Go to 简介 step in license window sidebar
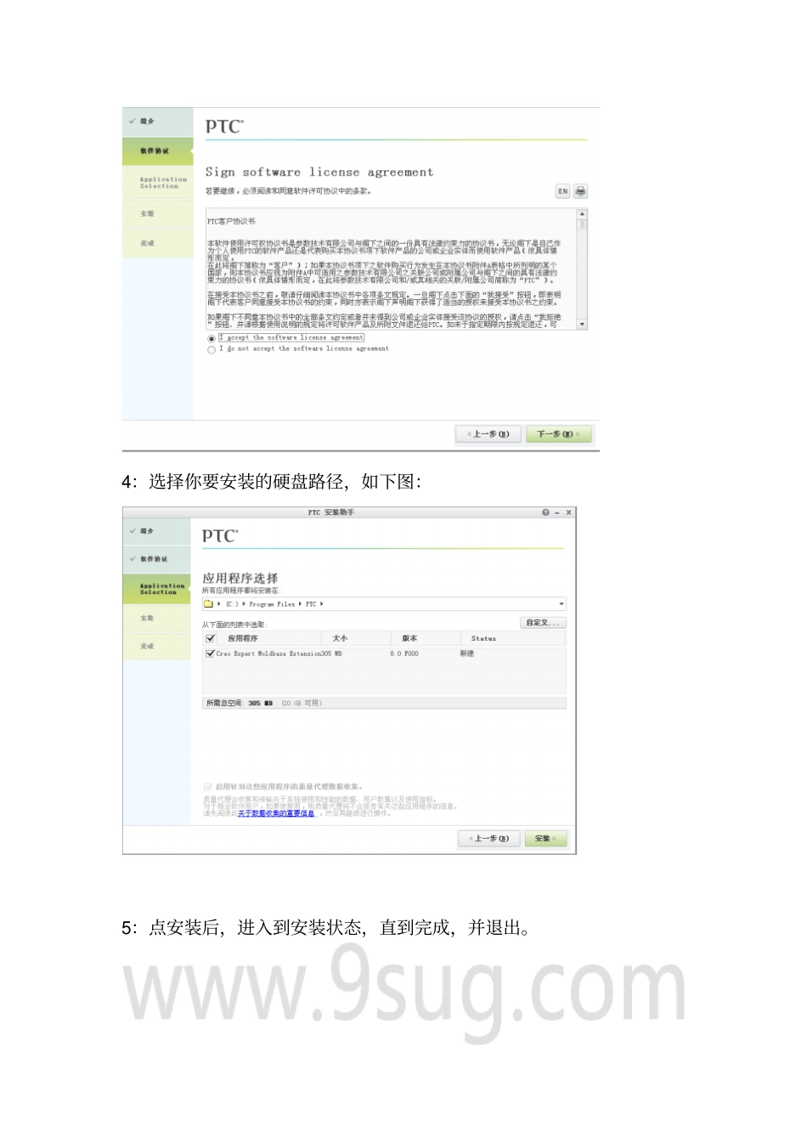The image size is (807, 1143). [x=158, y=122]
